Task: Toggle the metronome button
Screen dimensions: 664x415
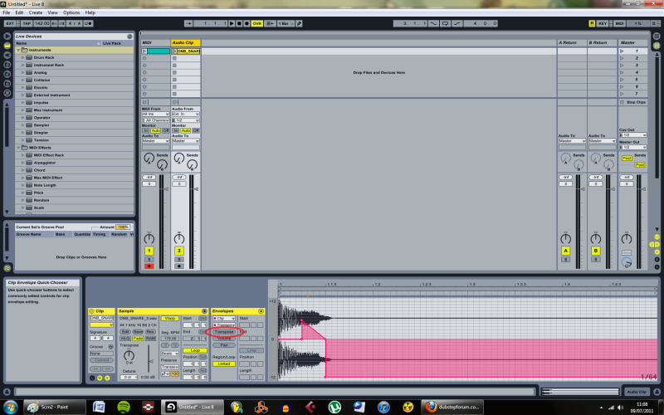Action: [88, 24]
